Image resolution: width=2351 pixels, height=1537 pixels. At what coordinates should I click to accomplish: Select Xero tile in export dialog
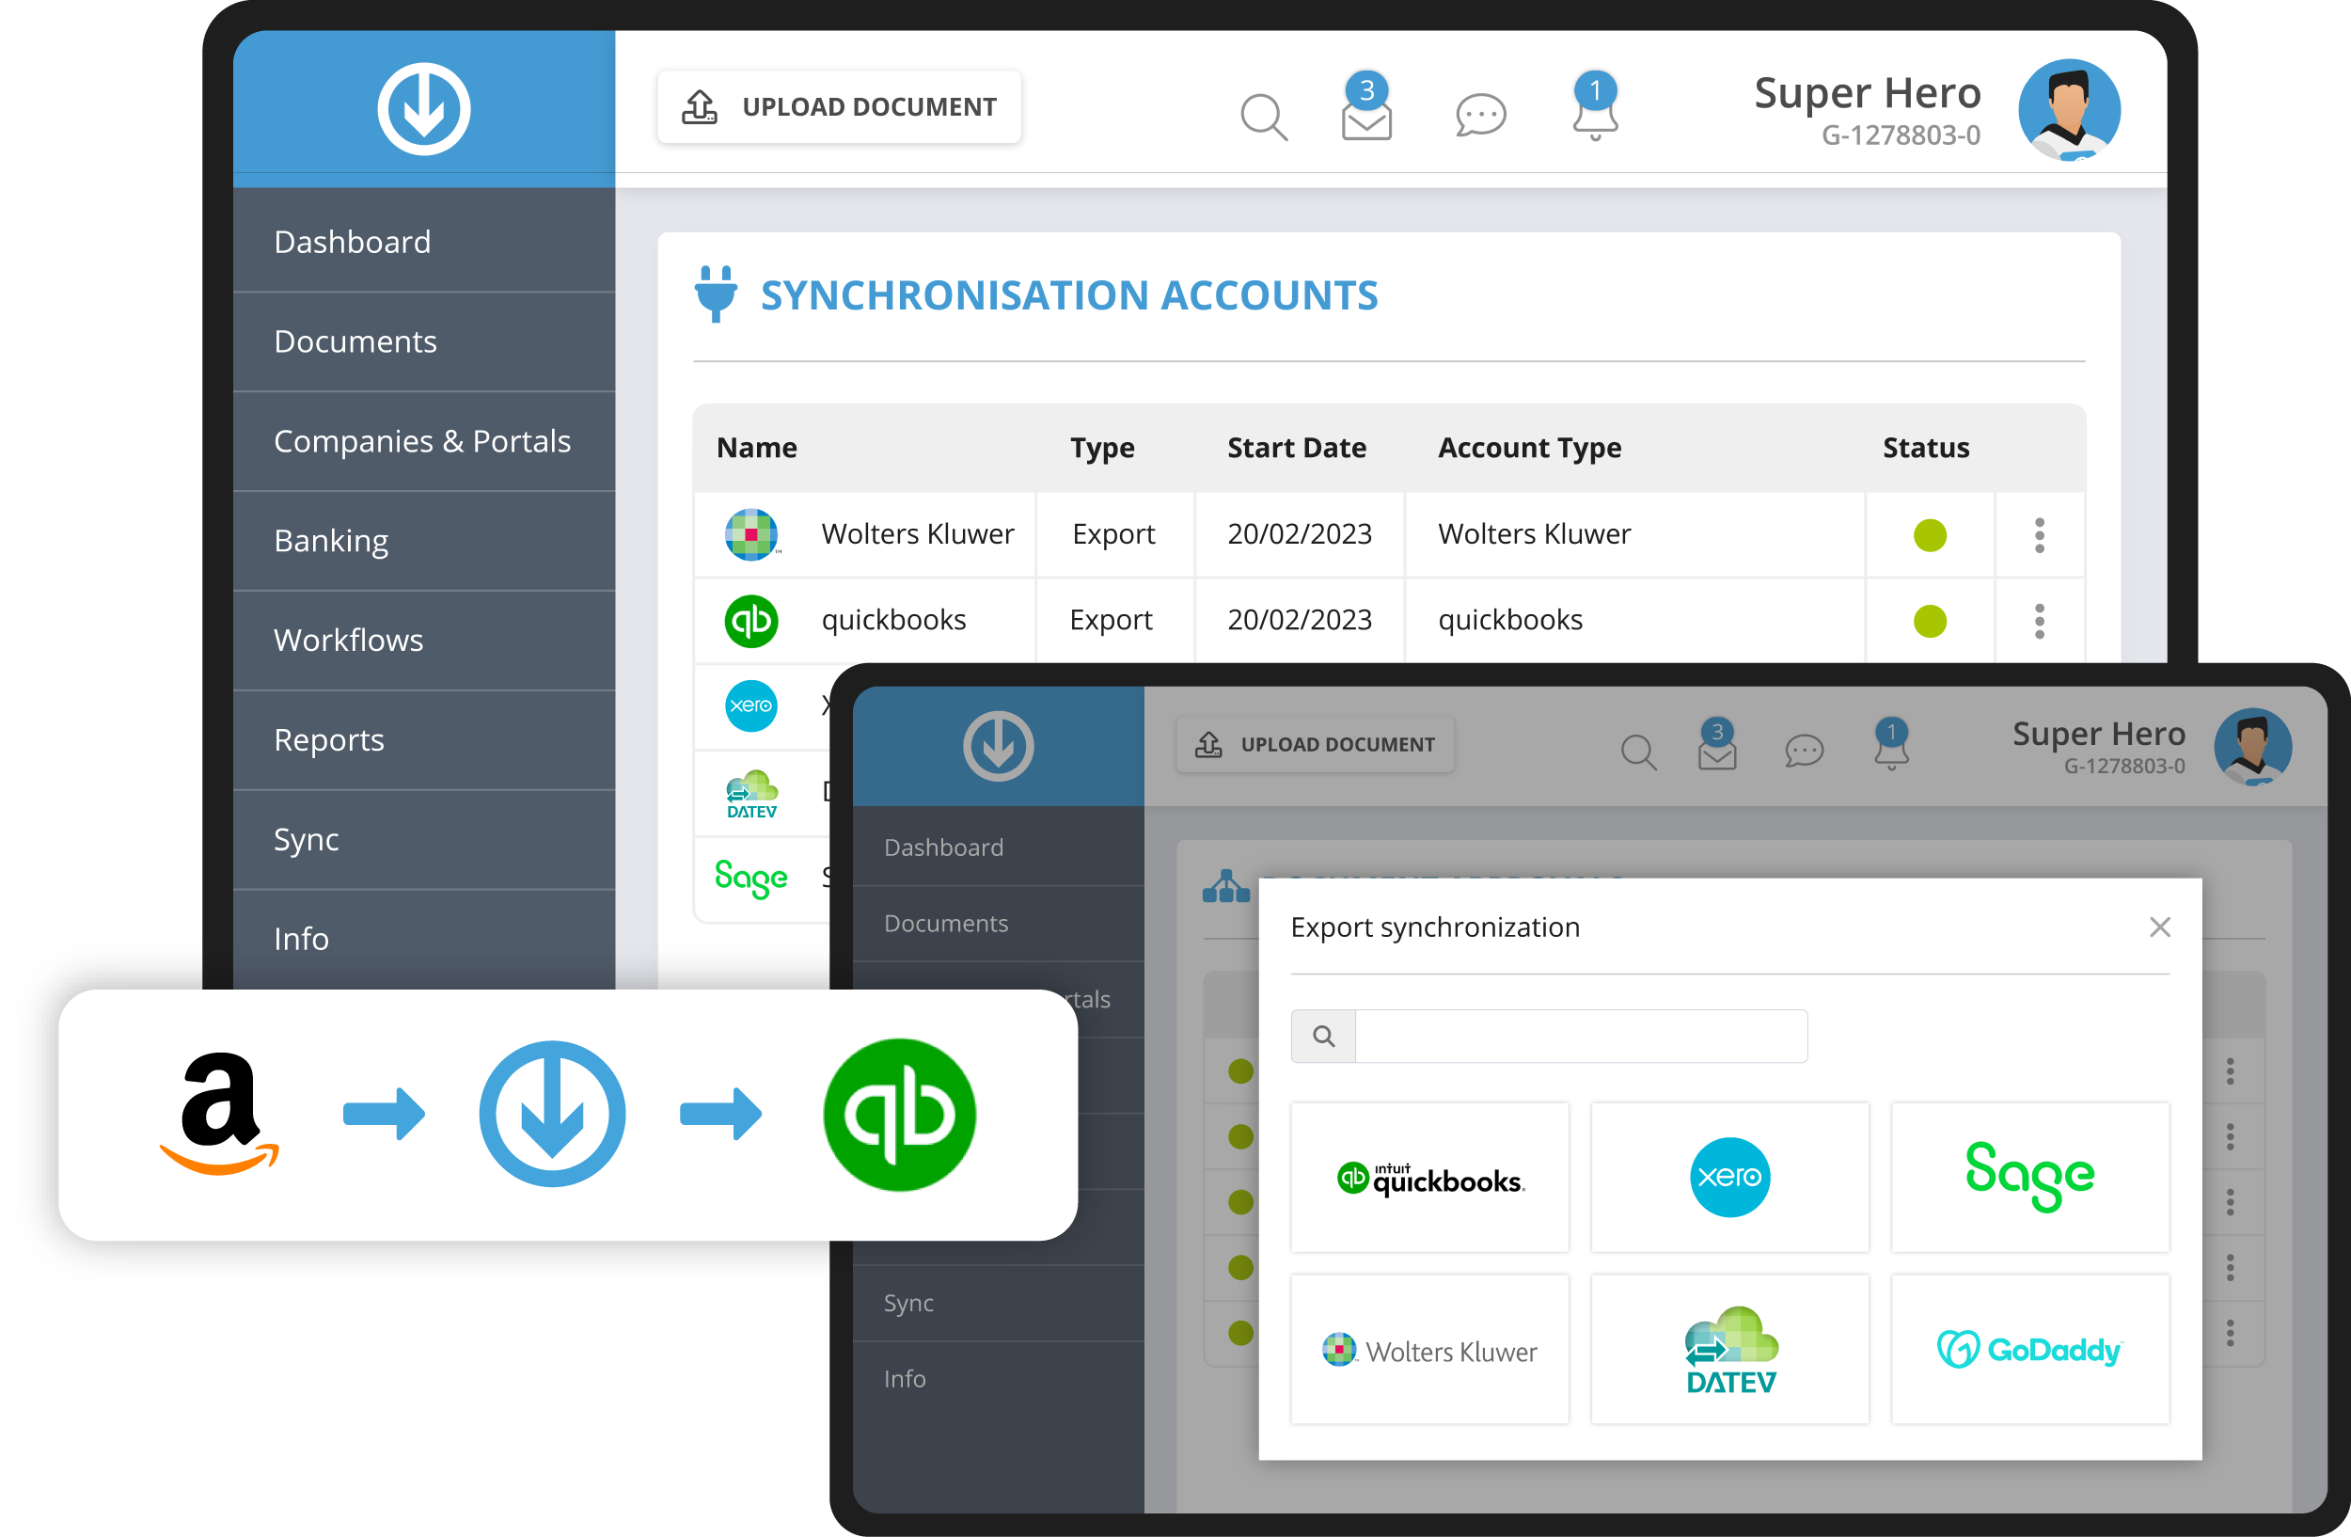coord(1729,1178)
